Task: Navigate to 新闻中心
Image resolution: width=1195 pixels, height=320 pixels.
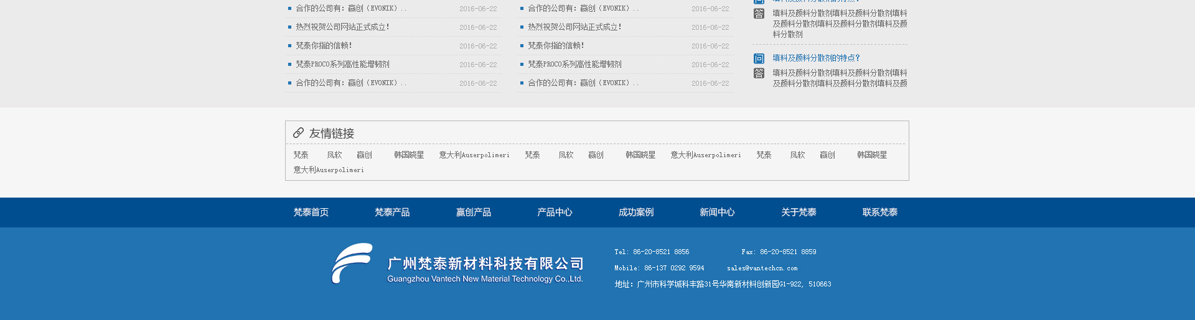Action: [x=717, y=213]
